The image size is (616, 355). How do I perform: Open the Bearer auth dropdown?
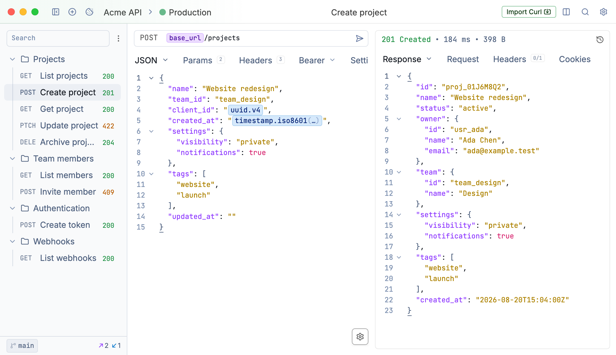[x=317, y=60]
